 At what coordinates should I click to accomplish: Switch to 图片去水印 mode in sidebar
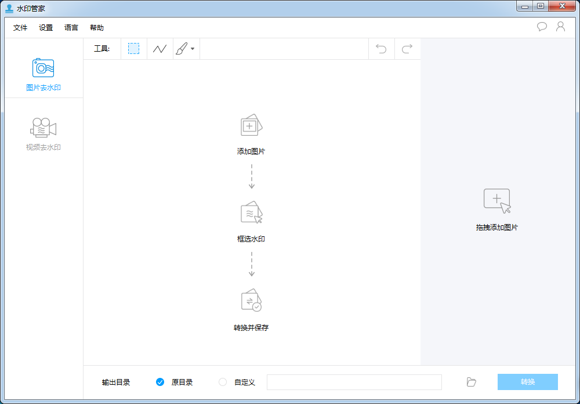click(43, 73)
